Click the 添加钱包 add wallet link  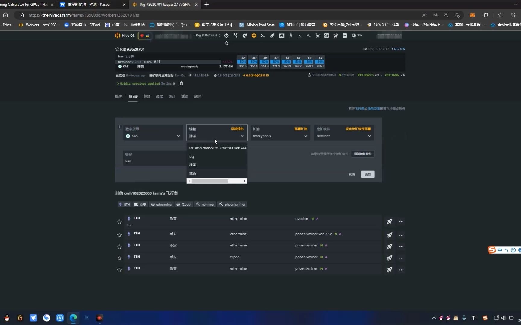[237, 129]
